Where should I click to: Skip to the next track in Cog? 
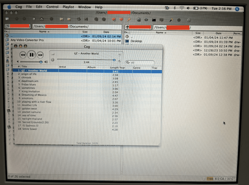40,55
